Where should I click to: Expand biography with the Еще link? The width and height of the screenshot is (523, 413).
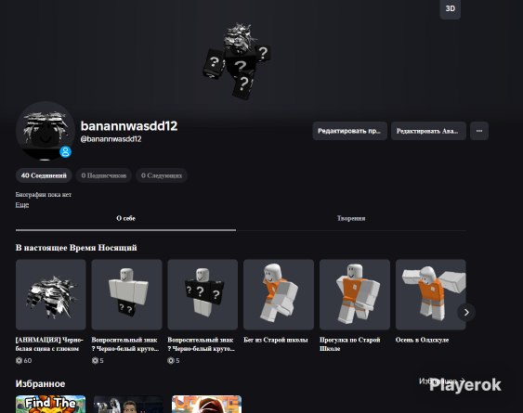pos(22,205)
